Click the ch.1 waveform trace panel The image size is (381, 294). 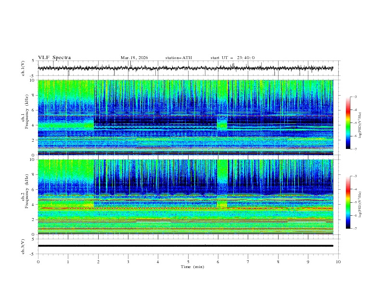tap(189, 68)
